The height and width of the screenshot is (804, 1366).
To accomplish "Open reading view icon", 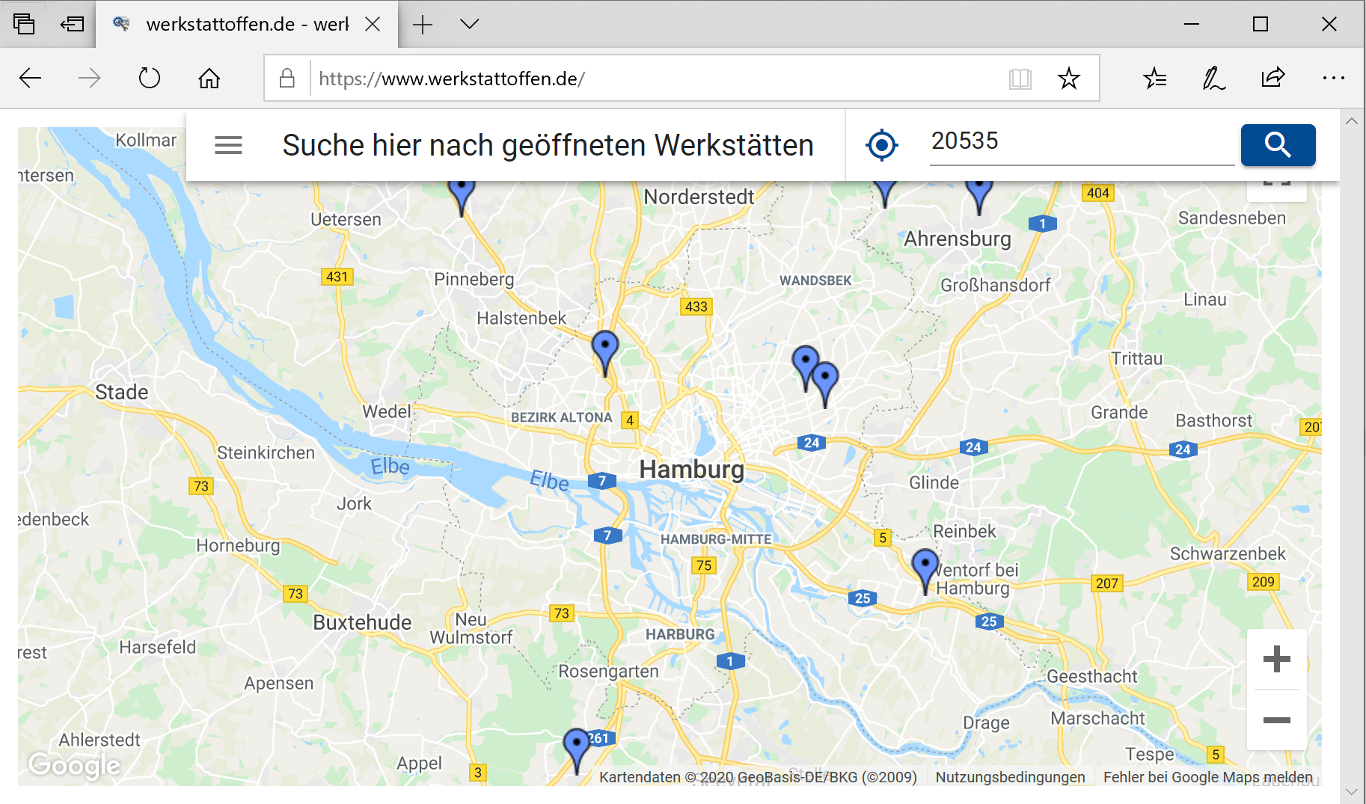I will [x=1020, y=79].
